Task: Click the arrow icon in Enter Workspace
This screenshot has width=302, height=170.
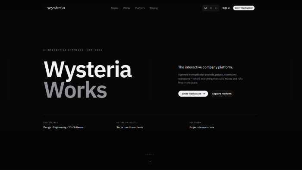Action: click(204, 94)
